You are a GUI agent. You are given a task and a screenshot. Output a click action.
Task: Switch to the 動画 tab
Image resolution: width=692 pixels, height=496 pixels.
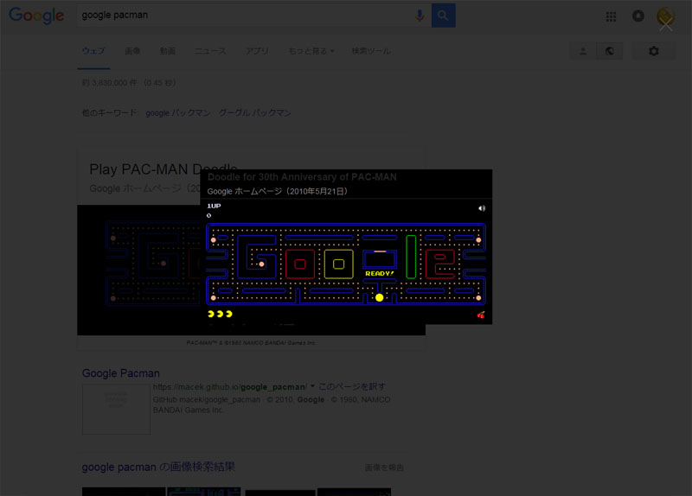(168, 51)
